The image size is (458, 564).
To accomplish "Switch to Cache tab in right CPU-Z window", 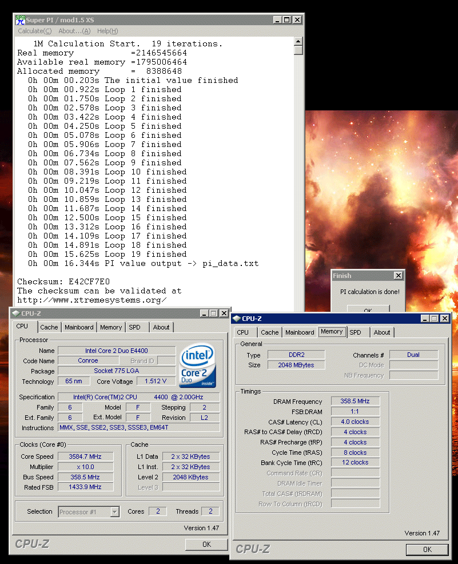I will click(270, 332).
